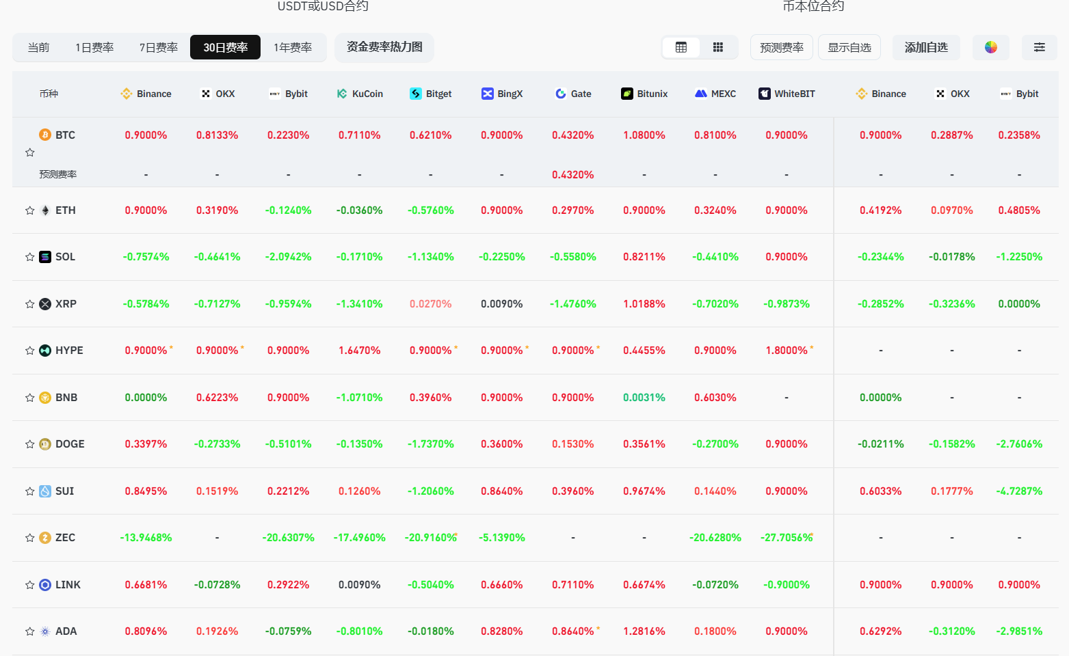Open the filter settings sliders icon
1069x656 pixels.
tap(1039, 47)
